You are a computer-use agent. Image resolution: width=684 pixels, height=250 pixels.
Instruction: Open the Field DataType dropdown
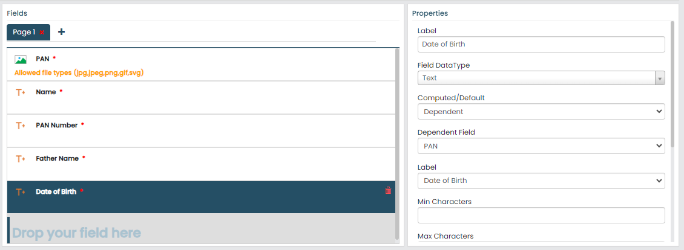pos(541,78)
